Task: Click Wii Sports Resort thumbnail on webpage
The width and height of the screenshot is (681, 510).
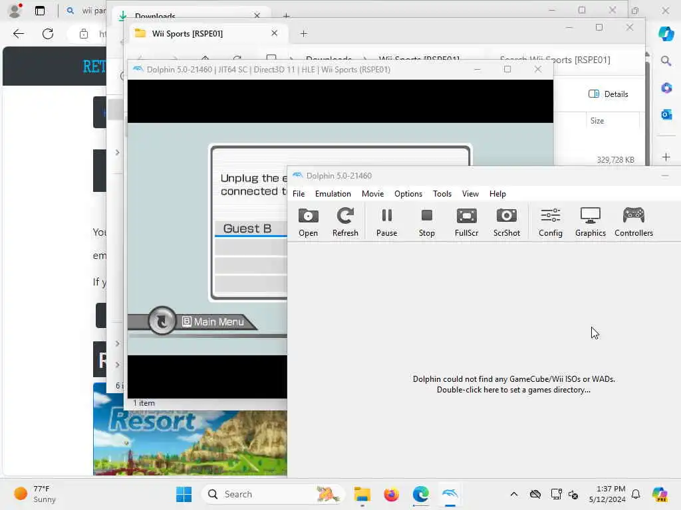Action: point(190,430)
